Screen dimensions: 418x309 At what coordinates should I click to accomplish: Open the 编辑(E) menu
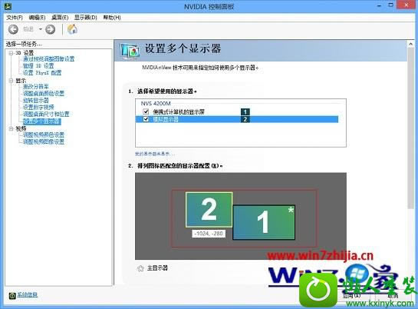pyautogui.click(x=37, y=18)
